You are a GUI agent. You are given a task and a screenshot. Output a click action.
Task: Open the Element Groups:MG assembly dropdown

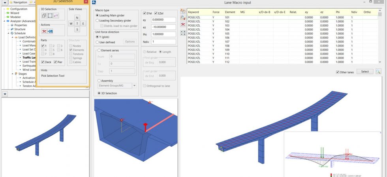[x=117, y=86]
